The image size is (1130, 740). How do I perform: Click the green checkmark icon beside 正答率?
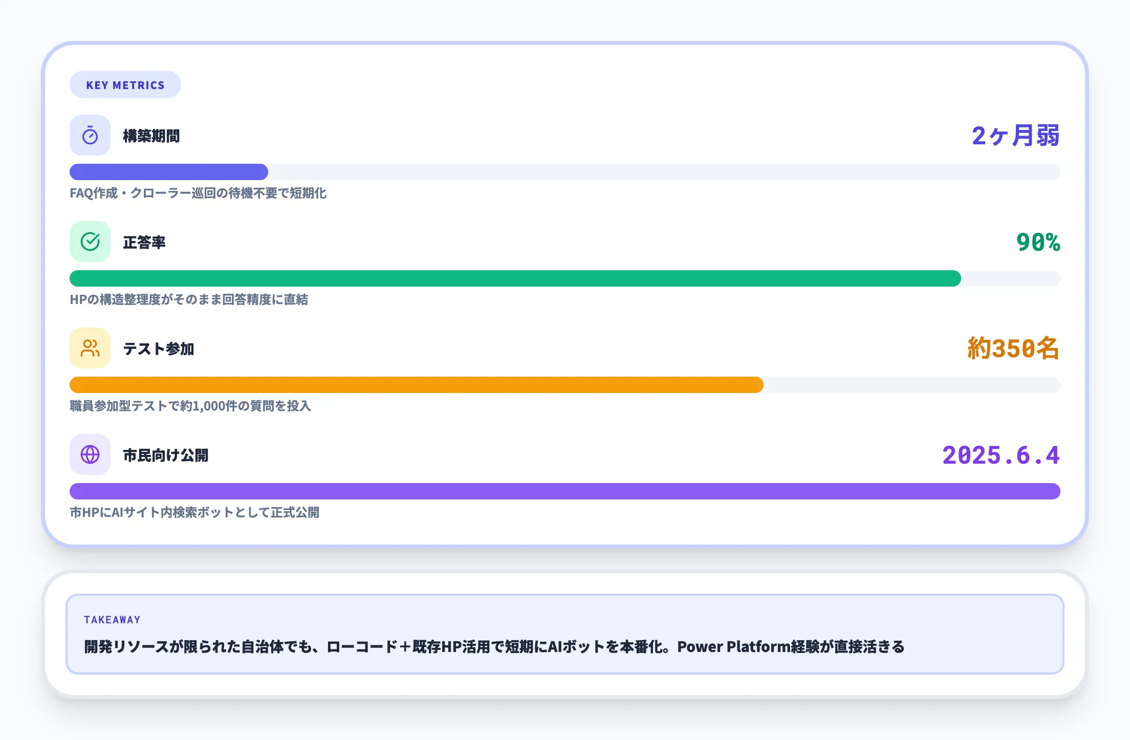click(x=90, y=242)
